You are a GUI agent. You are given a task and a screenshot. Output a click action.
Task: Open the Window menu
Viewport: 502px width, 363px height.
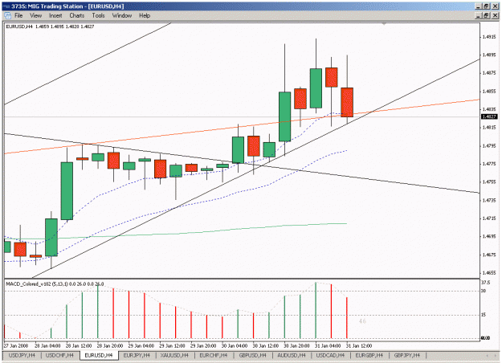coord(122,16)
